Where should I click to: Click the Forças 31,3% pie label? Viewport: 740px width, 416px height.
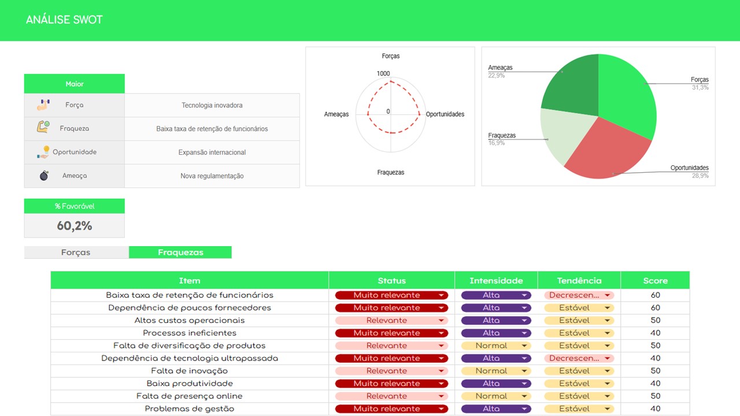point(700,83)
